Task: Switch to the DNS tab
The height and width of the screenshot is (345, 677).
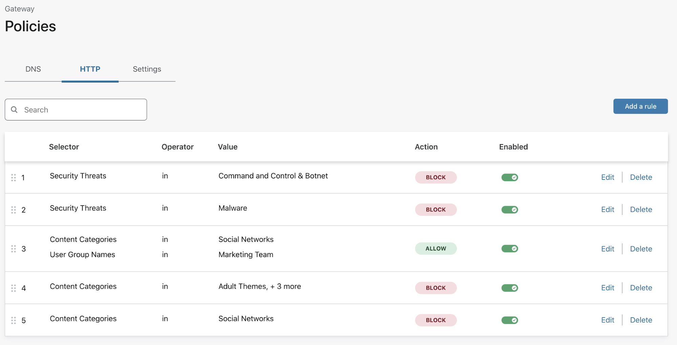Action: coord(33,69)
